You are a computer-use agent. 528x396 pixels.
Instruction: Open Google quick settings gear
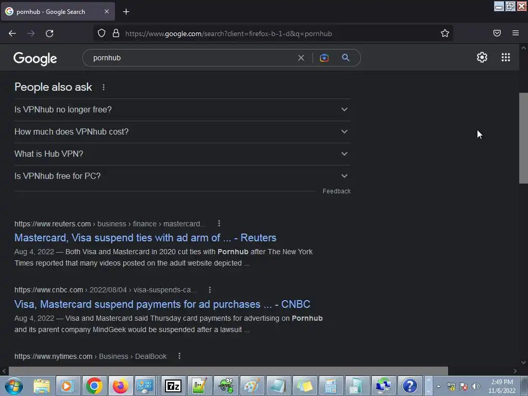[482, 57]
